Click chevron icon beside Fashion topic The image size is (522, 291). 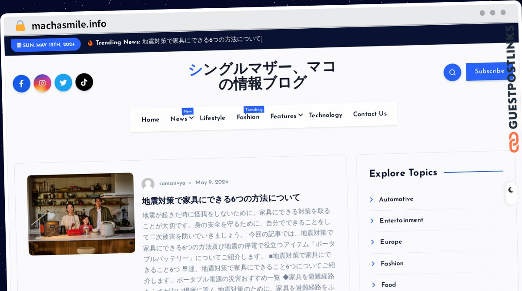coord(373,264)
